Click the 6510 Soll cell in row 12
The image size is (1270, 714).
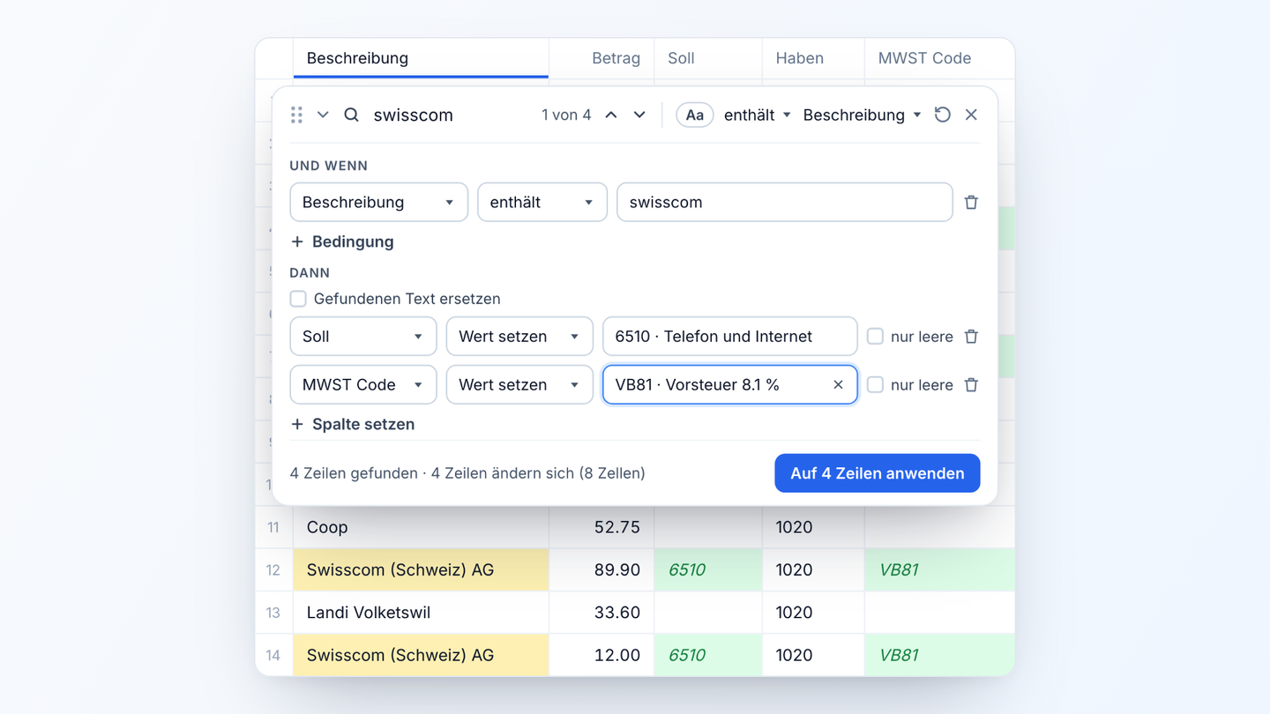[708, 569]
